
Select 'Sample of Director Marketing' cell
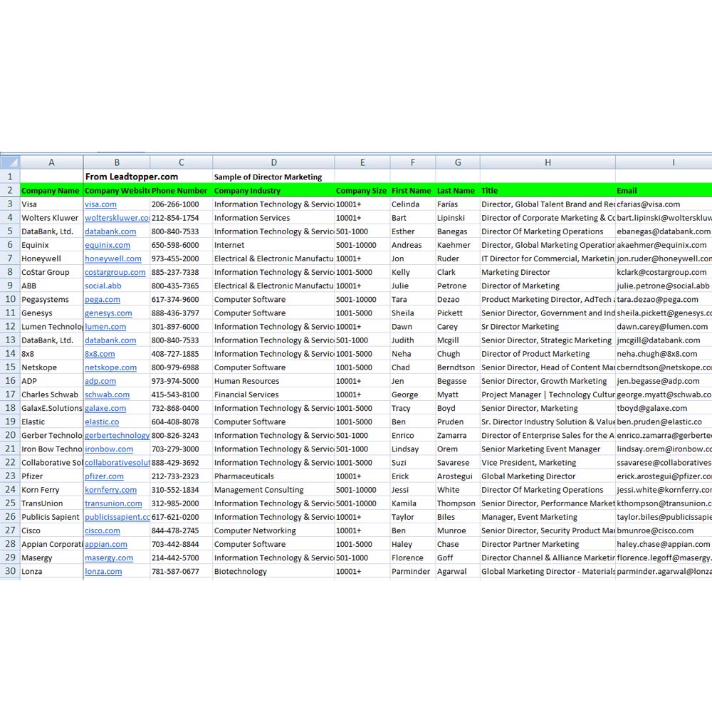[274, 177]
